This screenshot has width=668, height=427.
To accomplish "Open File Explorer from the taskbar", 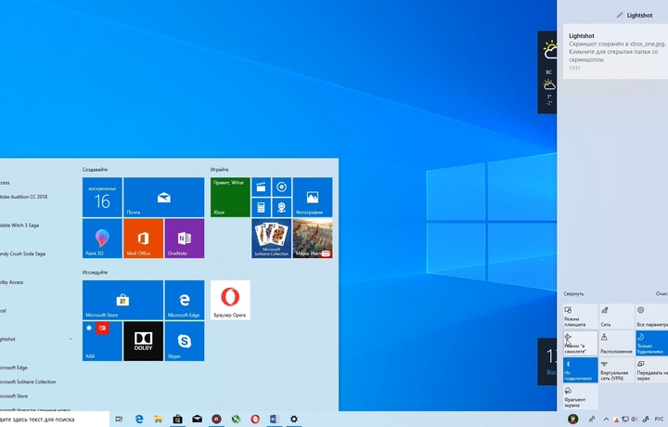I will [x=158, y=420].
